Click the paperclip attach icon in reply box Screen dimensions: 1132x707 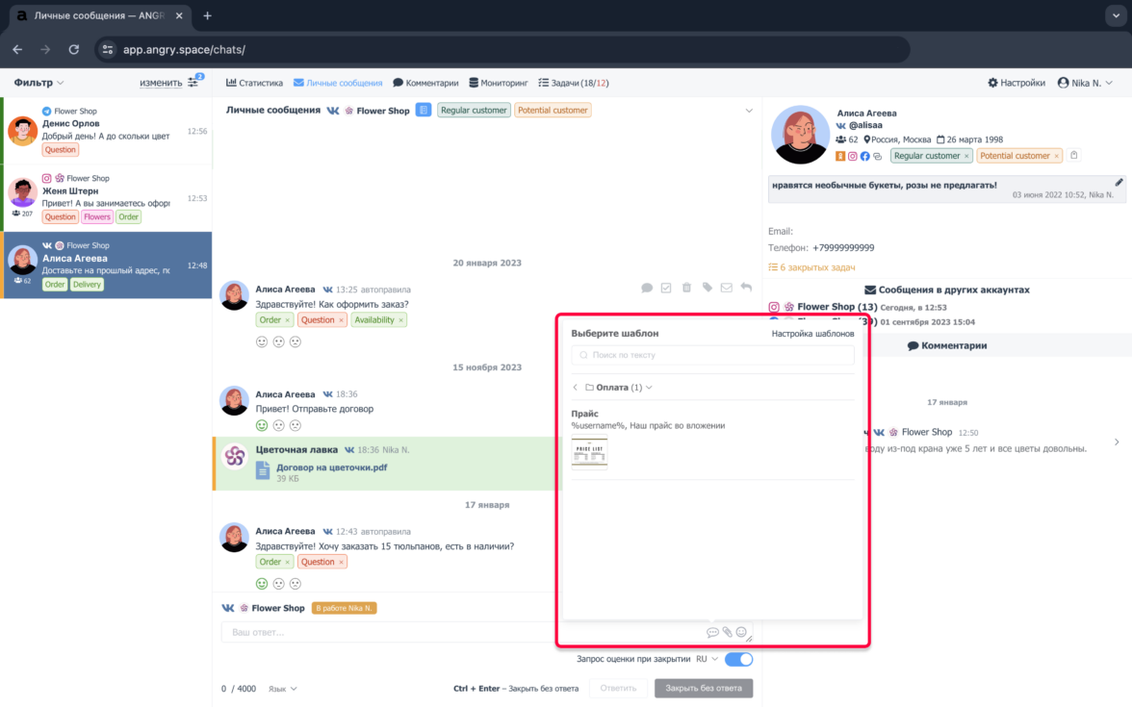click(727, 633)
